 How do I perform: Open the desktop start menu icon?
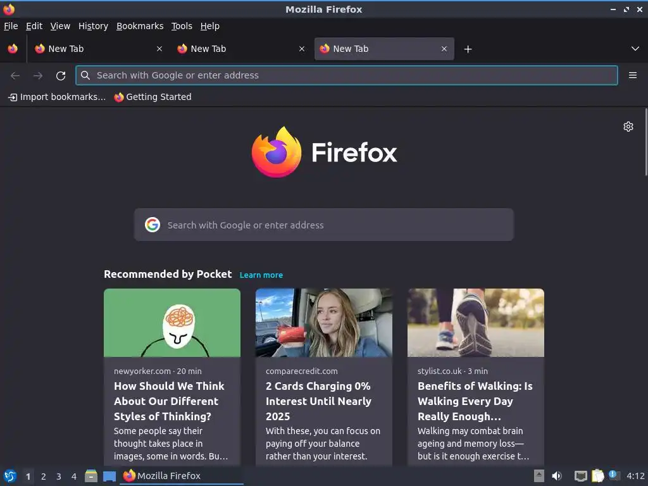(10, 476)
